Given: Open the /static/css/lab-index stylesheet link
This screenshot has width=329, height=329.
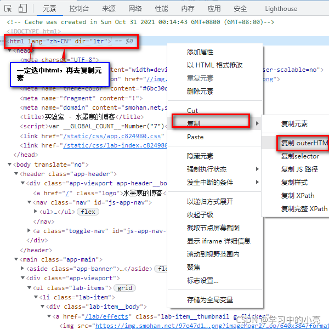Looking at the screenshot, I should (115, 145).
